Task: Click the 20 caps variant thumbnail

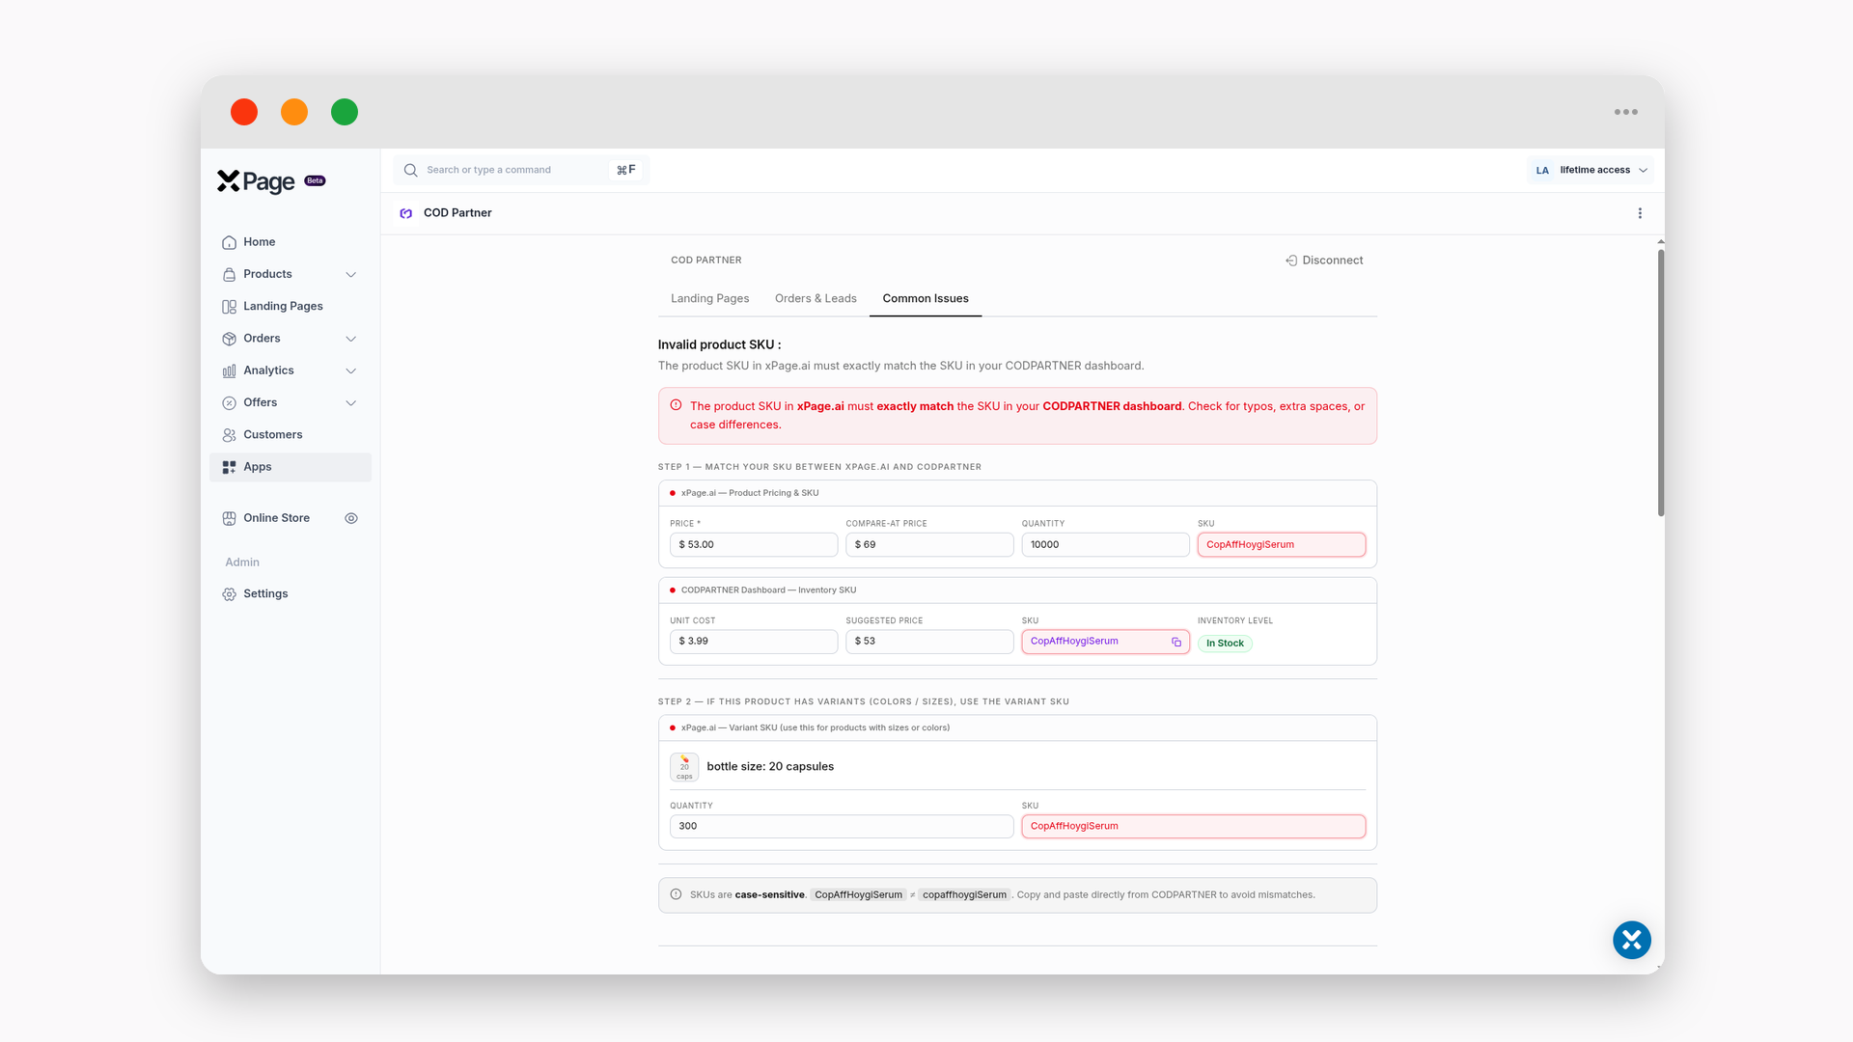Action: 684,767
